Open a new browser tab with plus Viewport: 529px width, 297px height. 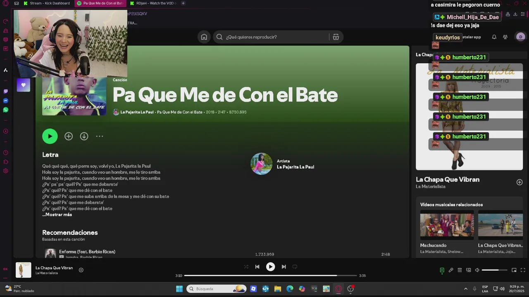tap(183, 3)
